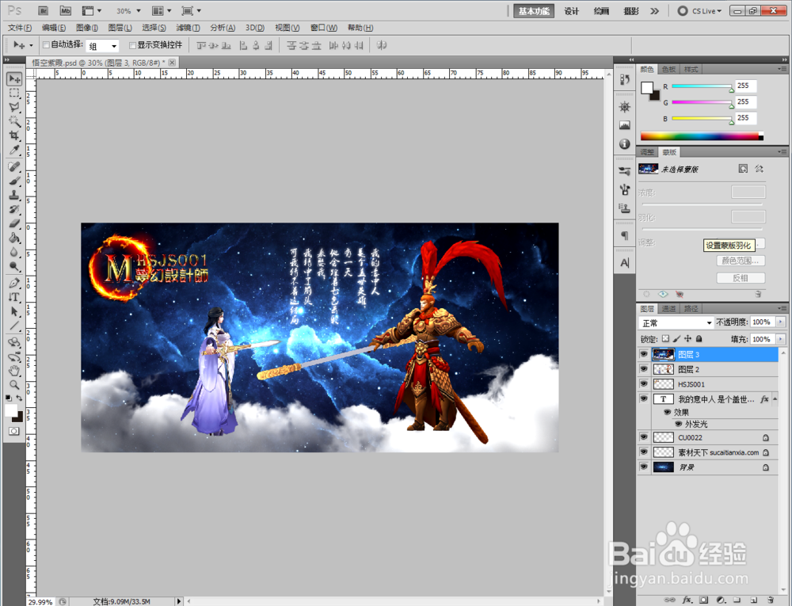Image resolution: width=792 pixels, height=606 pixels.
Task: Open the 正常 blend mode dropdown
Action: tap(676, 322)
